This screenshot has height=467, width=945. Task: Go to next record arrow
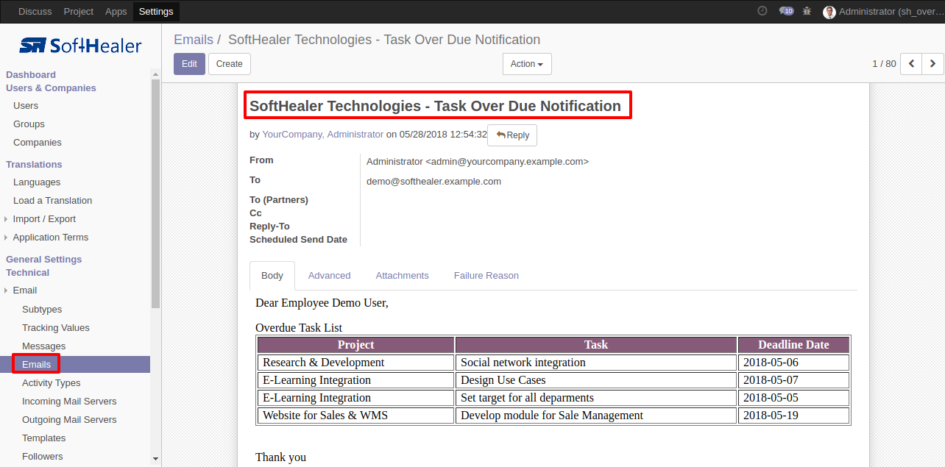[932, 64]
